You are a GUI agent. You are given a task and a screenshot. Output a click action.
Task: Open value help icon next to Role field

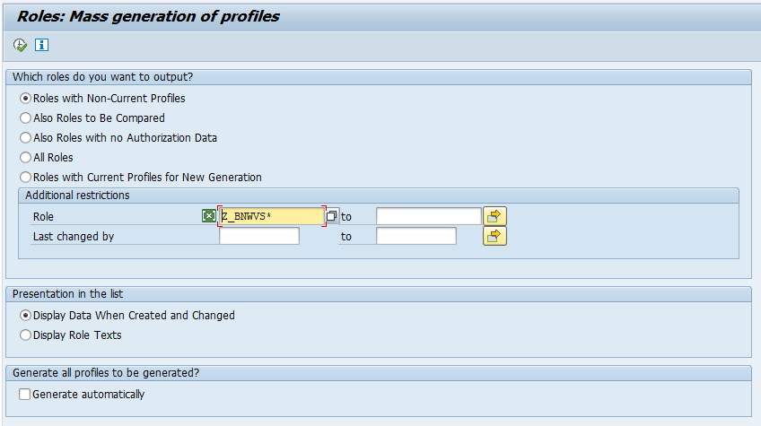(x=331, y=216)
